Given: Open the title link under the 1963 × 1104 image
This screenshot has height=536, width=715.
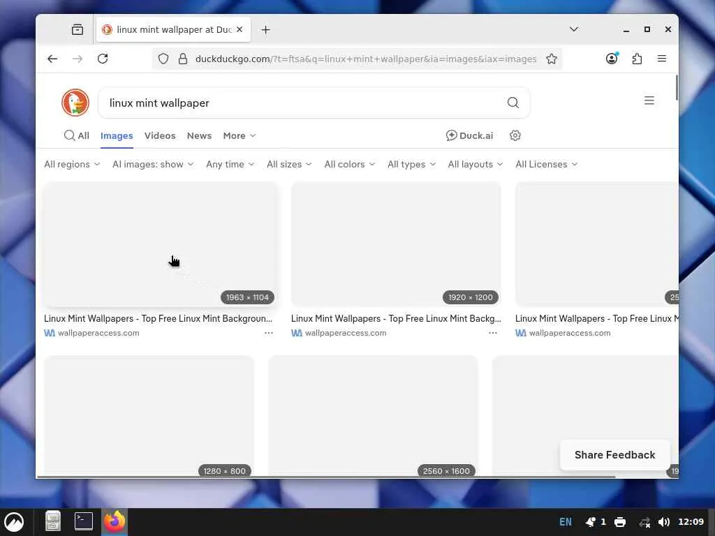Looking at the screenshot, I should pyautogui.click(x=158, y=318).
